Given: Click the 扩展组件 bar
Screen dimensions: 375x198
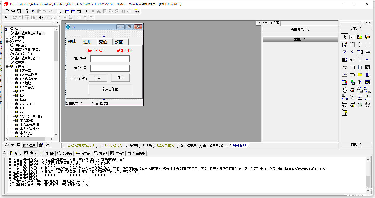Looking at the screenshot, I should pos(356,144).
